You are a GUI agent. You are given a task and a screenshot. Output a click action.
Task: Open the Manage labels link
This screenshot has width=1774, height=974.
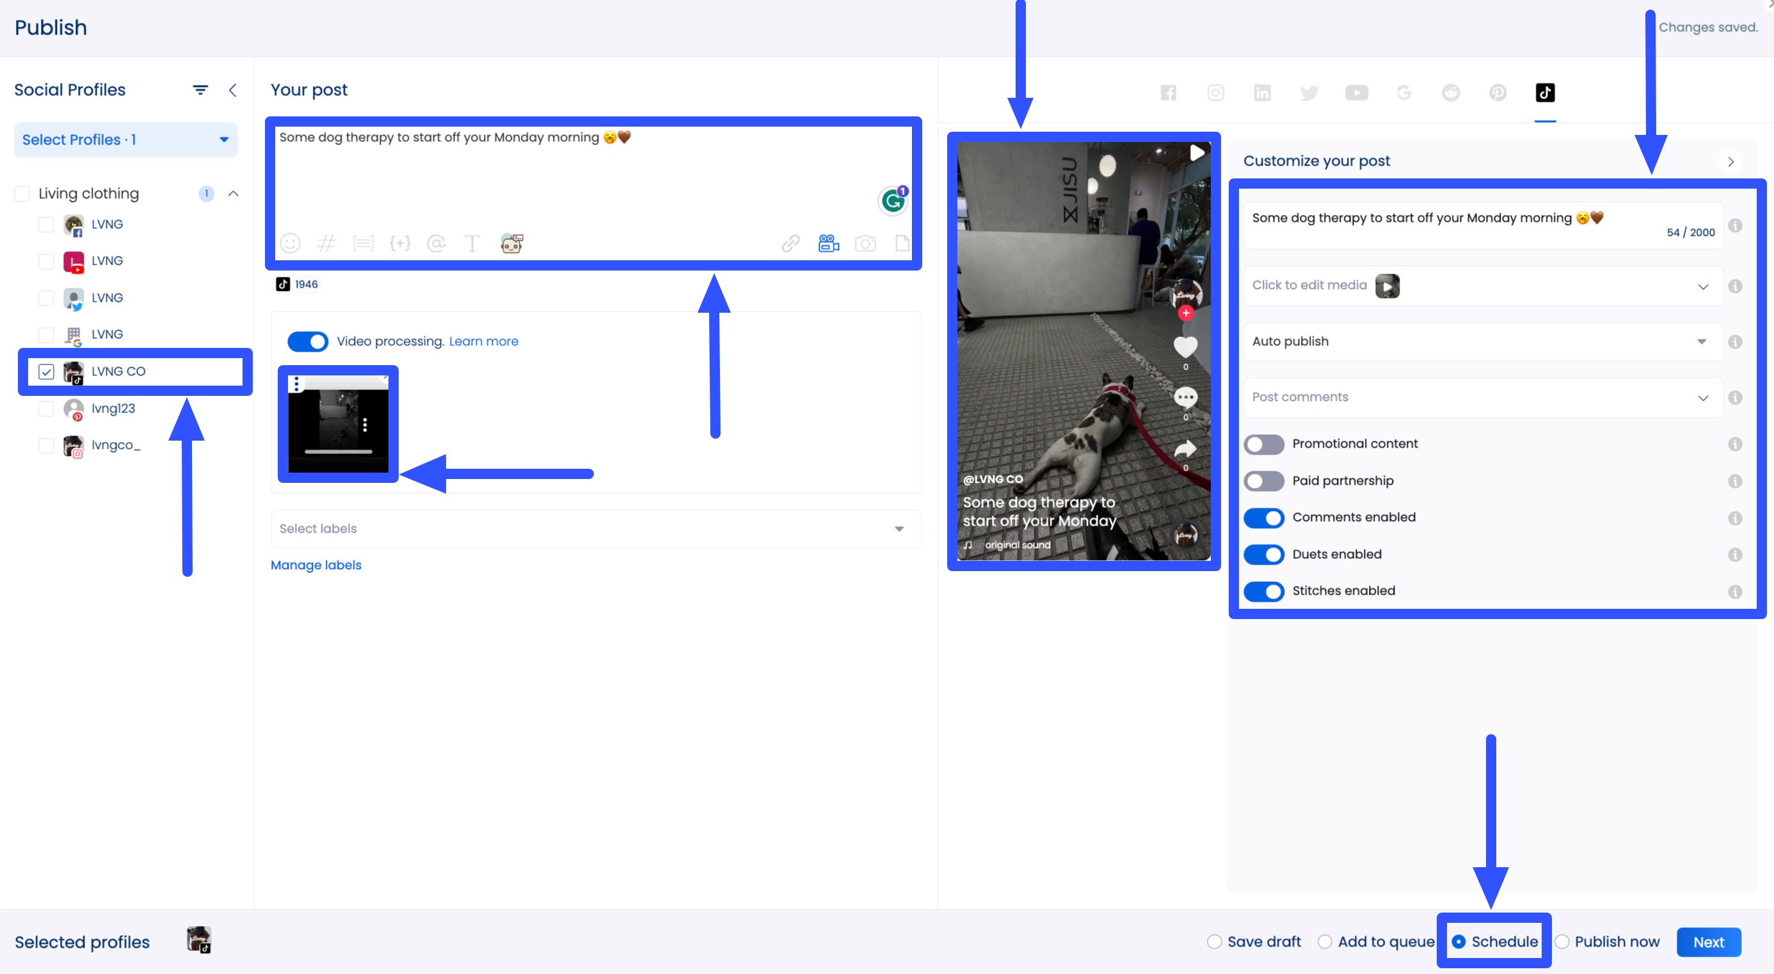(x=316, y=565)
